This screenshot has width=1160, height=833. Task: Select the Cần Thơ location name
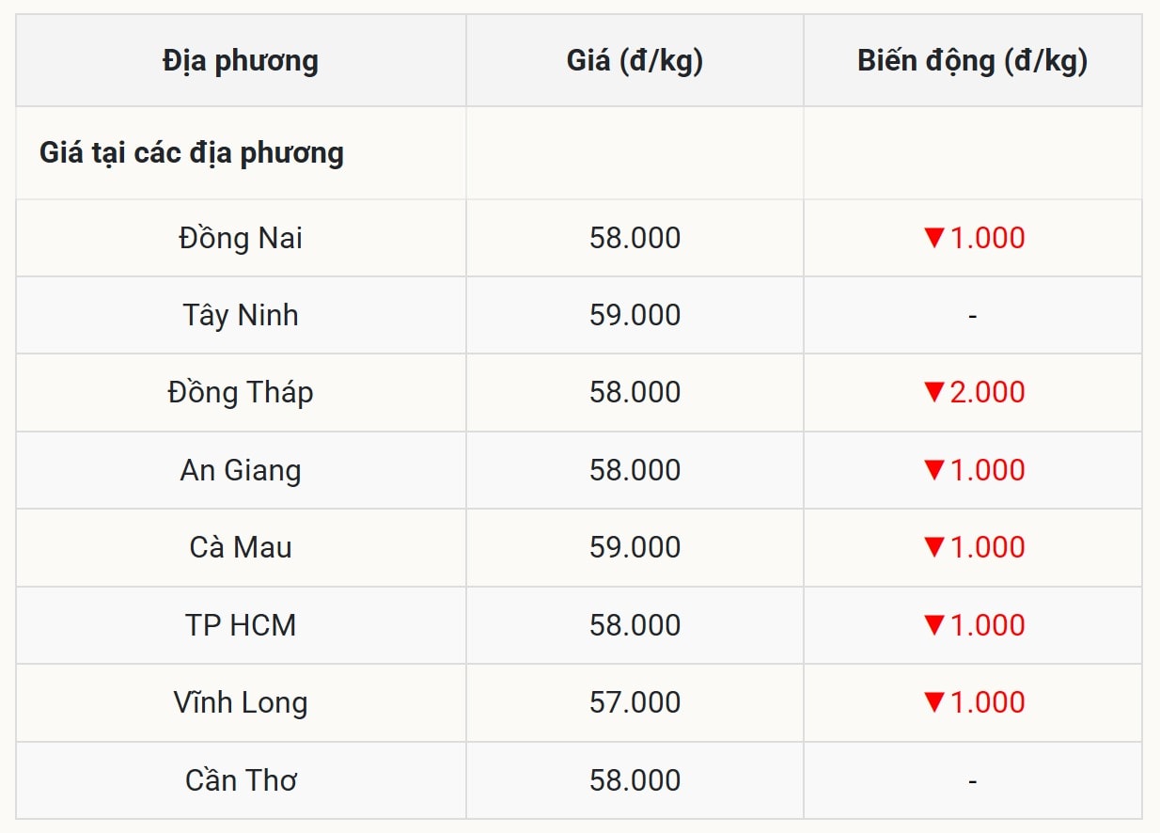pyautogui.click(x=241, y=780)
